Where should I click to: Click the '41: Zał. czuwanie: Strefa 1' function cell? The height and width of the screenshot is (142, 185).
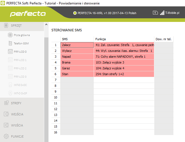point(124,45)
